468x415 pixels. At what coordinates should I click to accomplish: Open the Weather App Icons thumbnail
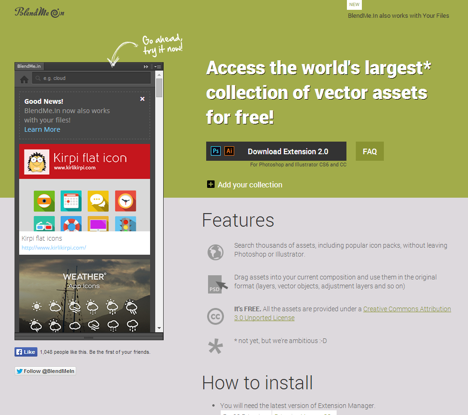[x=85, y=296]
